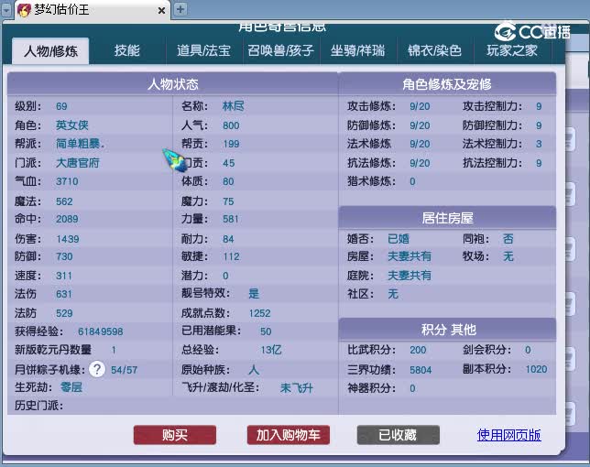The height and width of the screenshot is (467, 590).
Task: Click the 法术控制力 value 3
Action: tap(539, 144)
